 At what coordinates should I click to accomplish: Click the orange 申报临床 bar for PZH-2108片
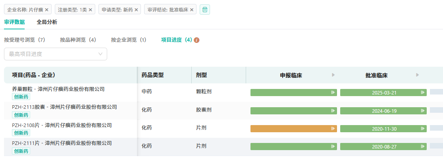(x=293, y=129)
